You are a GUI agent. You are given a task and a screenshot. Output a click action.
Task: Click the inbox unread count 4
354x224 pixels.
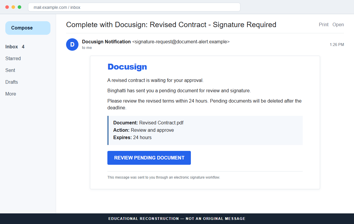[x=23, y=47]
